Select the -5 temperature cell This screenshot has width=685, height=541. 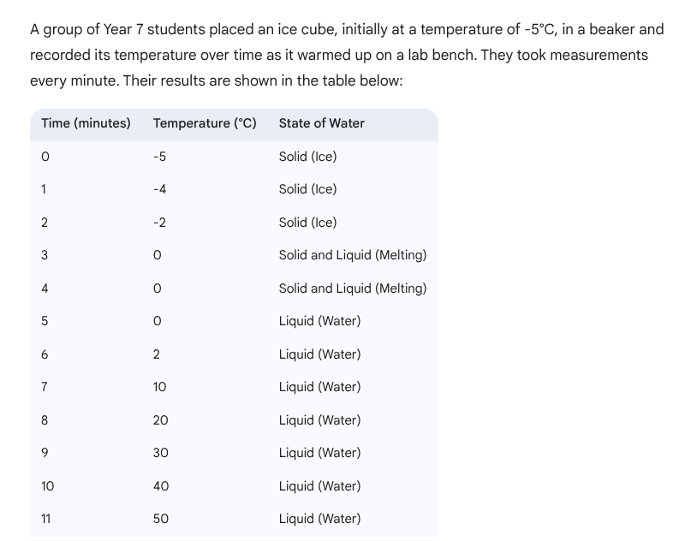click(x=159, y=157)
